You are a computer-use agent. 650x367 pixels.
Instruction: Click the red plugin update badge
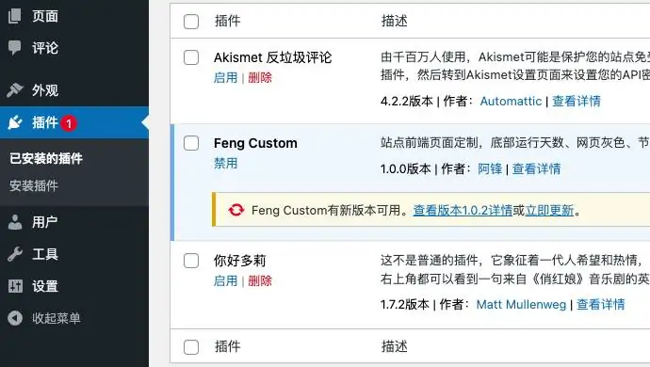tap(69, 123)
